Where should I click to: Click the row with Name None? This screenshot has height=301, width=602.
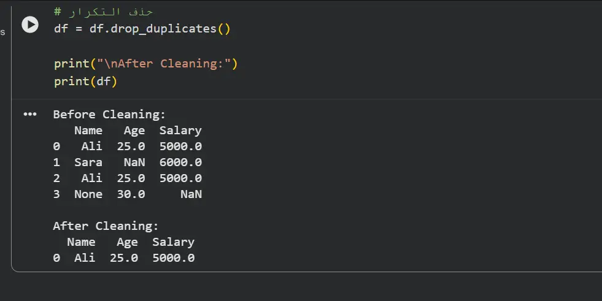88,194
